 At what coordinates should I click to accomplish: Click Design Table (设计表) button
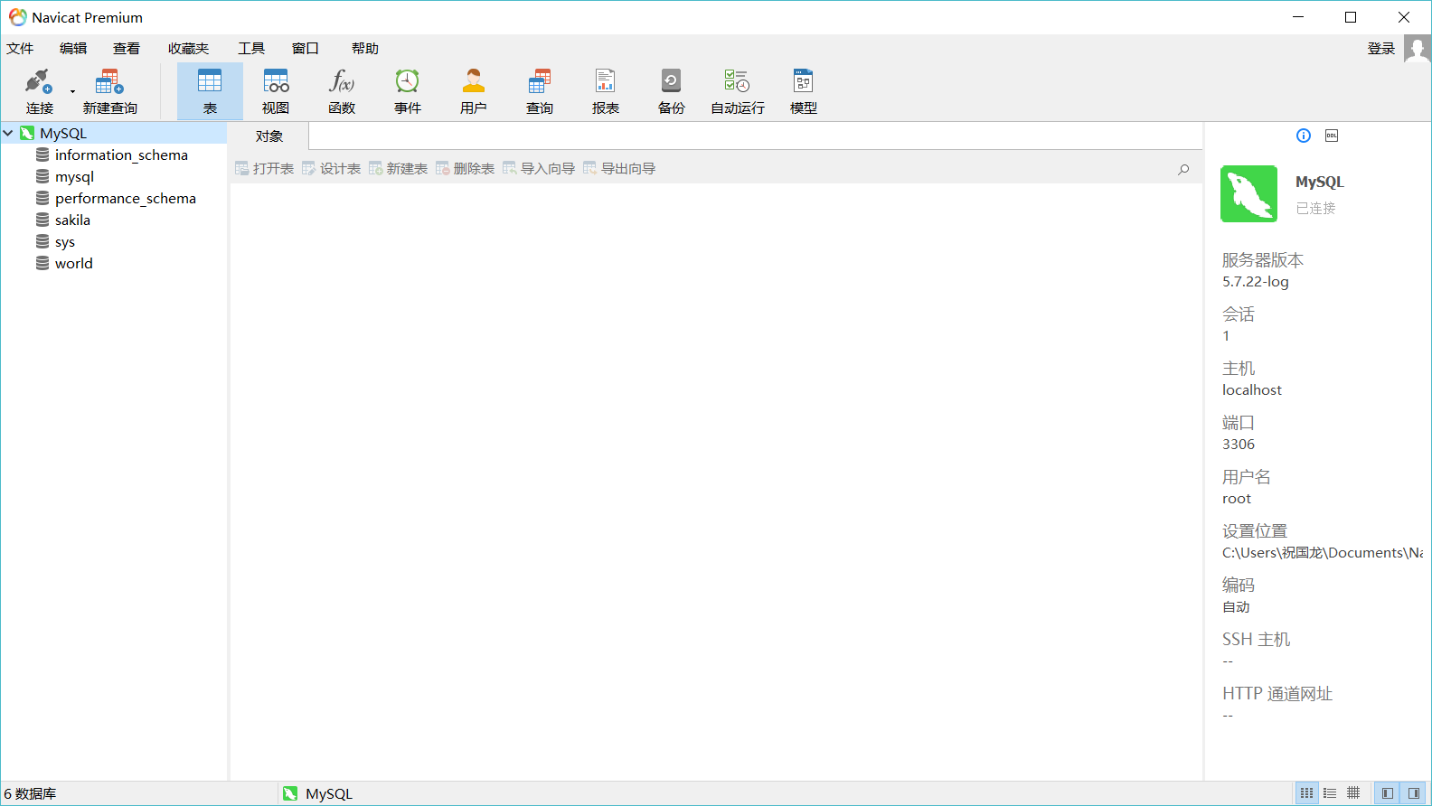click(x=332, y=168)
